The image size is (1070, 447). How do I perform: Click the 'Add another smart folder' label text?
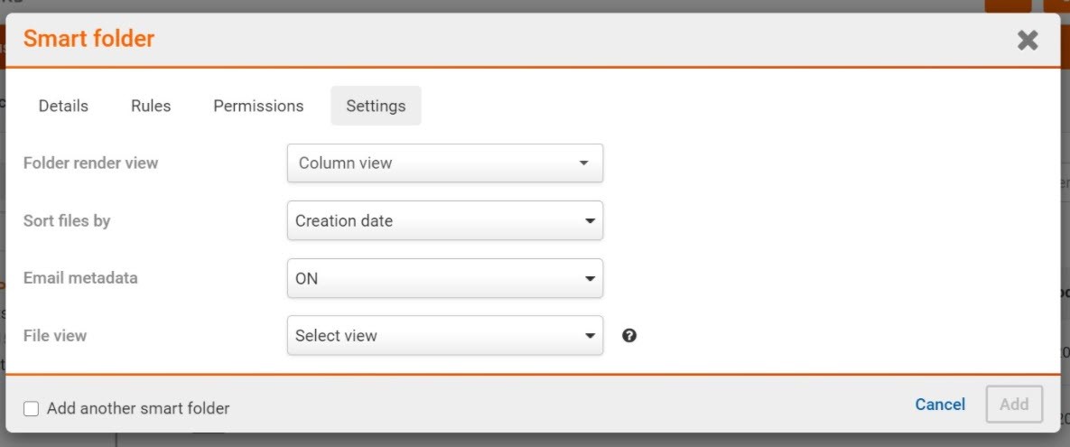tap(138, 408)
